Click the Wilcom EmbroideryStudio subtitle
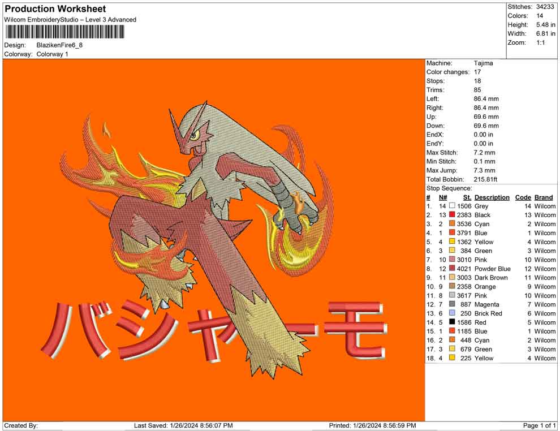Screen dimensions: 560x431 pyautogui.click(x=70, y=20)
